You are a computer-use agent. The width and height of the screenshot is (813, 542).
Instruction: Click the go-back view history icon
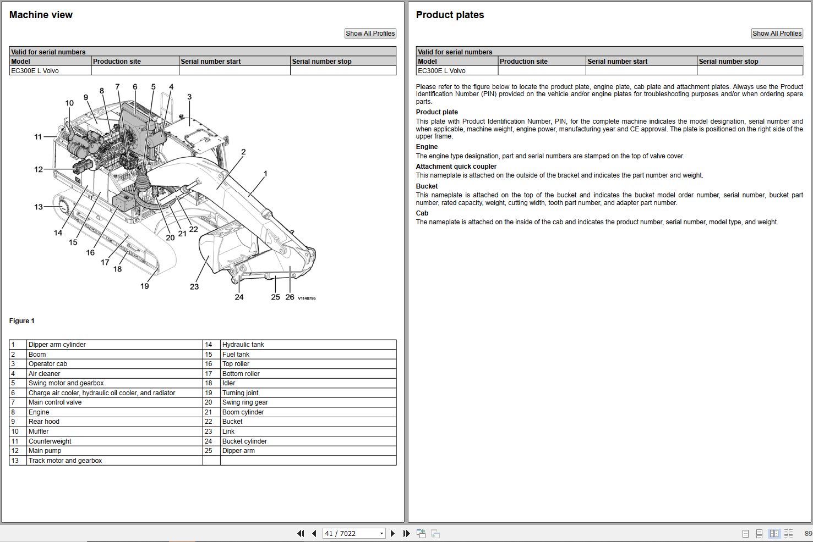421,533
